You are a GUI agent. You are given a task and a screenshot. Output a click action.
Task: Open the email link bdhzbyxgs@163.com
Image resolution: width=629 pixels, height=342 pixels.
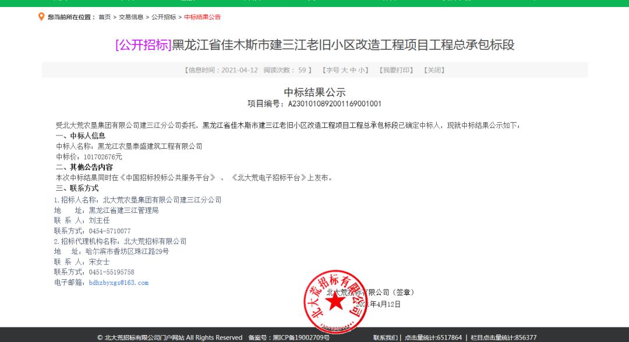118,283
